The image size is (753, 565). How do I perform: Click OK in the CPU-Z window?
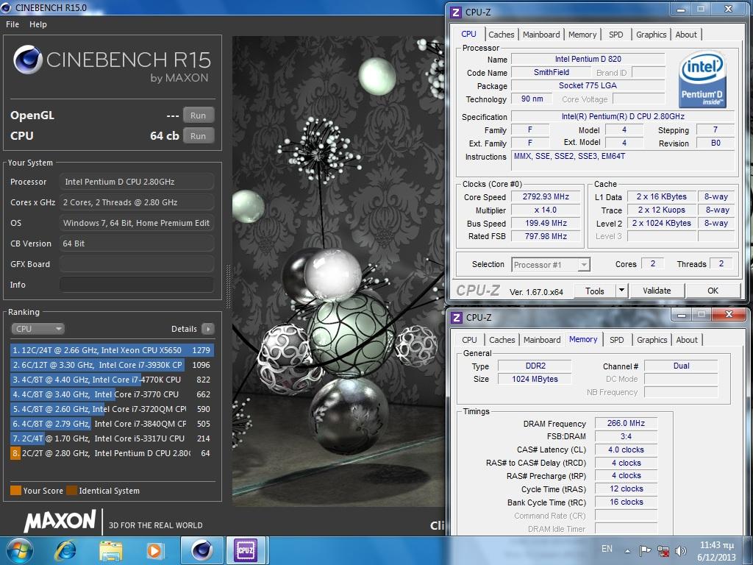713,291
